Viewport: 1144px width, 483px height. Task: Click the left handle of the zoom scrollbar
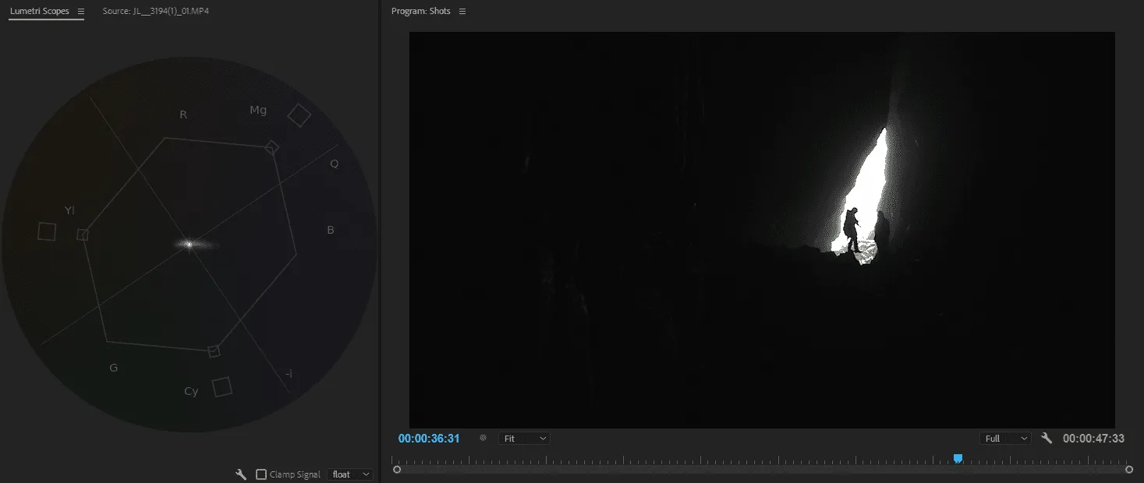[397, 470]
